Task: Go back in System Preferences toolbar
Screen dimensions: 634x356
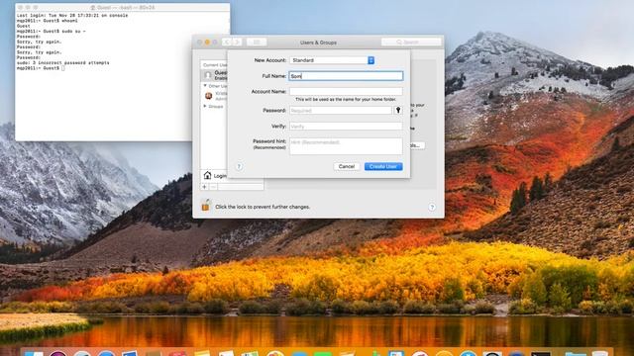Action: point(227,42)
